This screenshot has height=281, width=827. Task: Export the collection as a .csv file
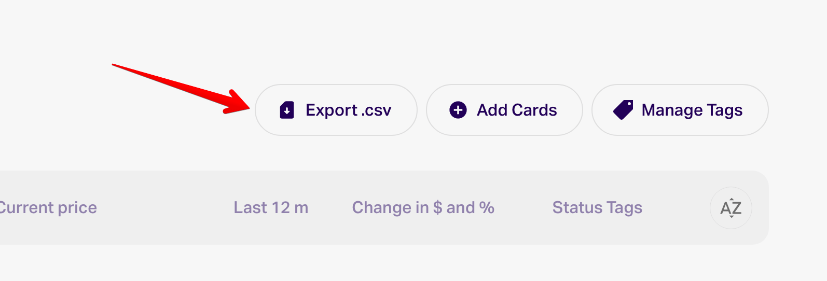pyautogui.click(x=336, y=110)
